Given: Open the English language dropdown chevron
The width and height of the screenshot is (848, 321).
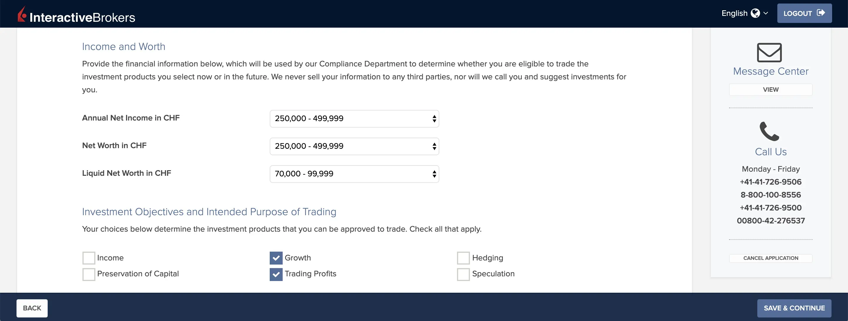Looking at the screenshot, I should pos(766,13).
